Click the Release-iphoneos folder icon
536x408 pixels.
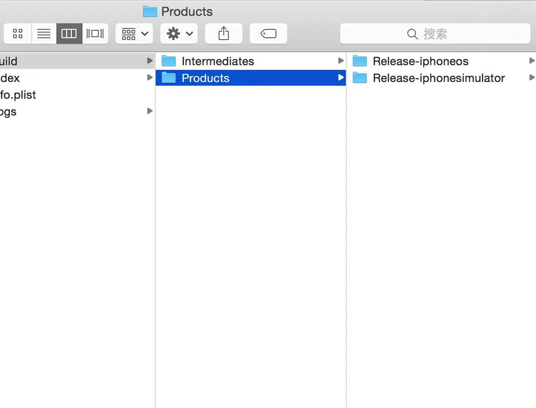coord(360,61)
